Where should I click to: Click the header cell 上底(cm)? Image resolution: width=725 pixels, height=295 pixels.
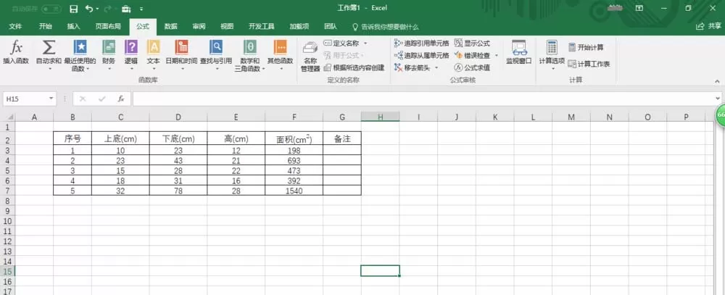coord(120,138)
